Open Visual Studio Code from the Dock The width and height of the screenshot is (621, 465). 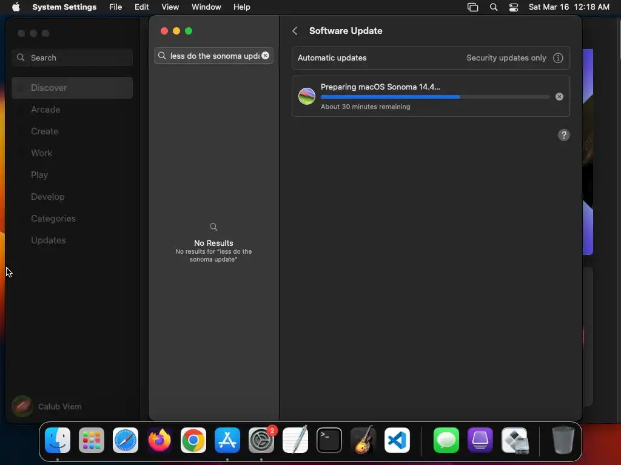coord(397,440)
